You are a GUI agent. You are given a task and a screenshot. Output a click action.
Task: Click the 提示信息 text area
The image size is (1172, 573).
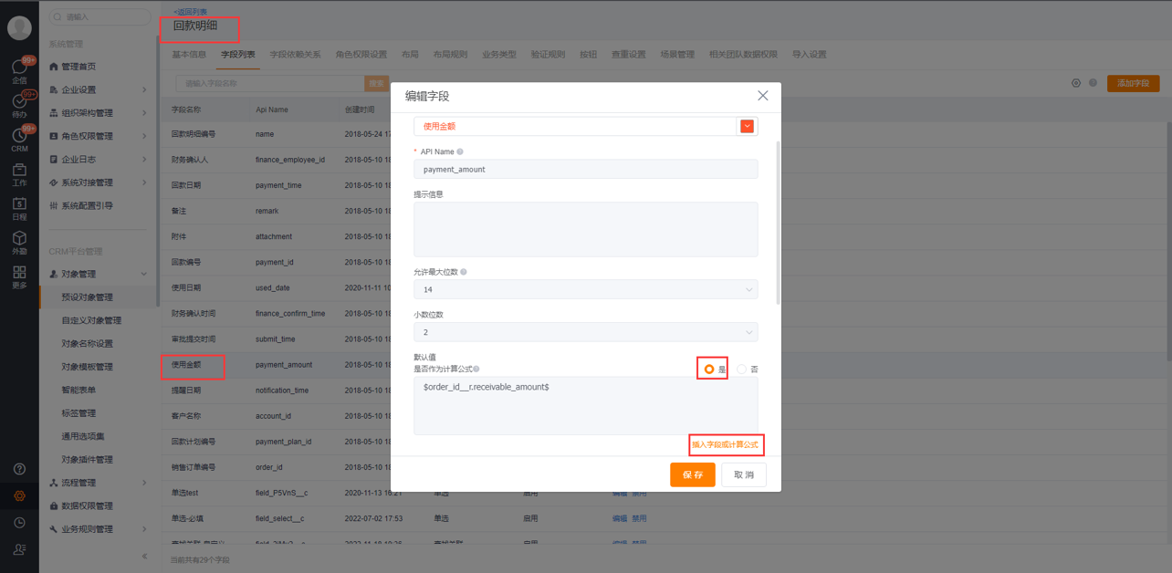[586, 229]
